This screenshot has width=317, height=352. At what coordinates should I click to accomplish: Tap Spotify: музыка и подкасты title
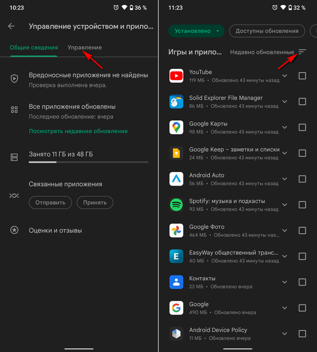pos(227,201)
